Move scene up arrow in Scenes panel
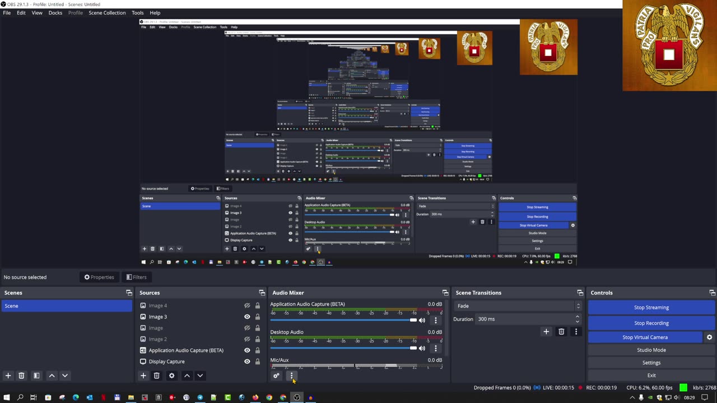This screenshot has width=717, height=403. (x=52, y=376)
